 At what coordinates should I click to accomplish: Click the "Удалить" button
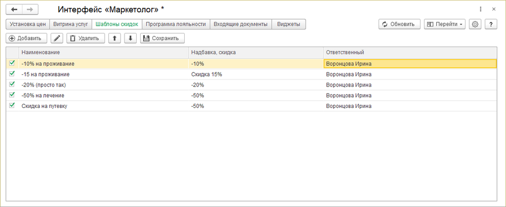pos(86,38)
